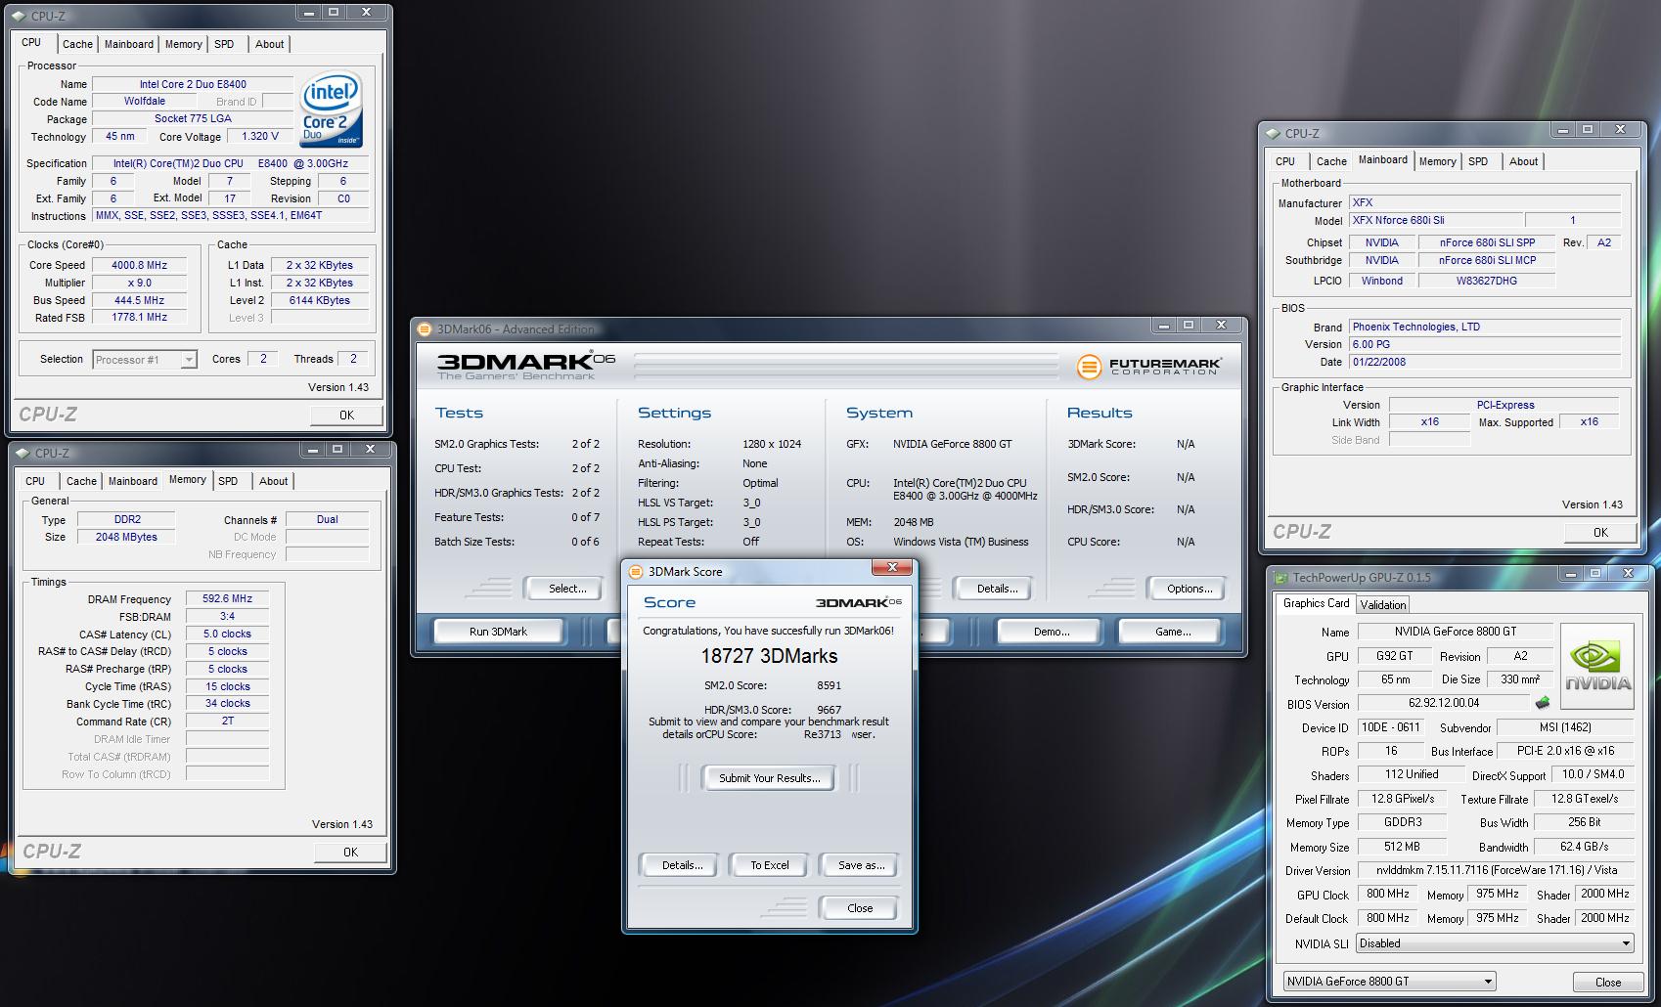Click the XFX Nforce 680i Sli model value

pos(1435,220)
